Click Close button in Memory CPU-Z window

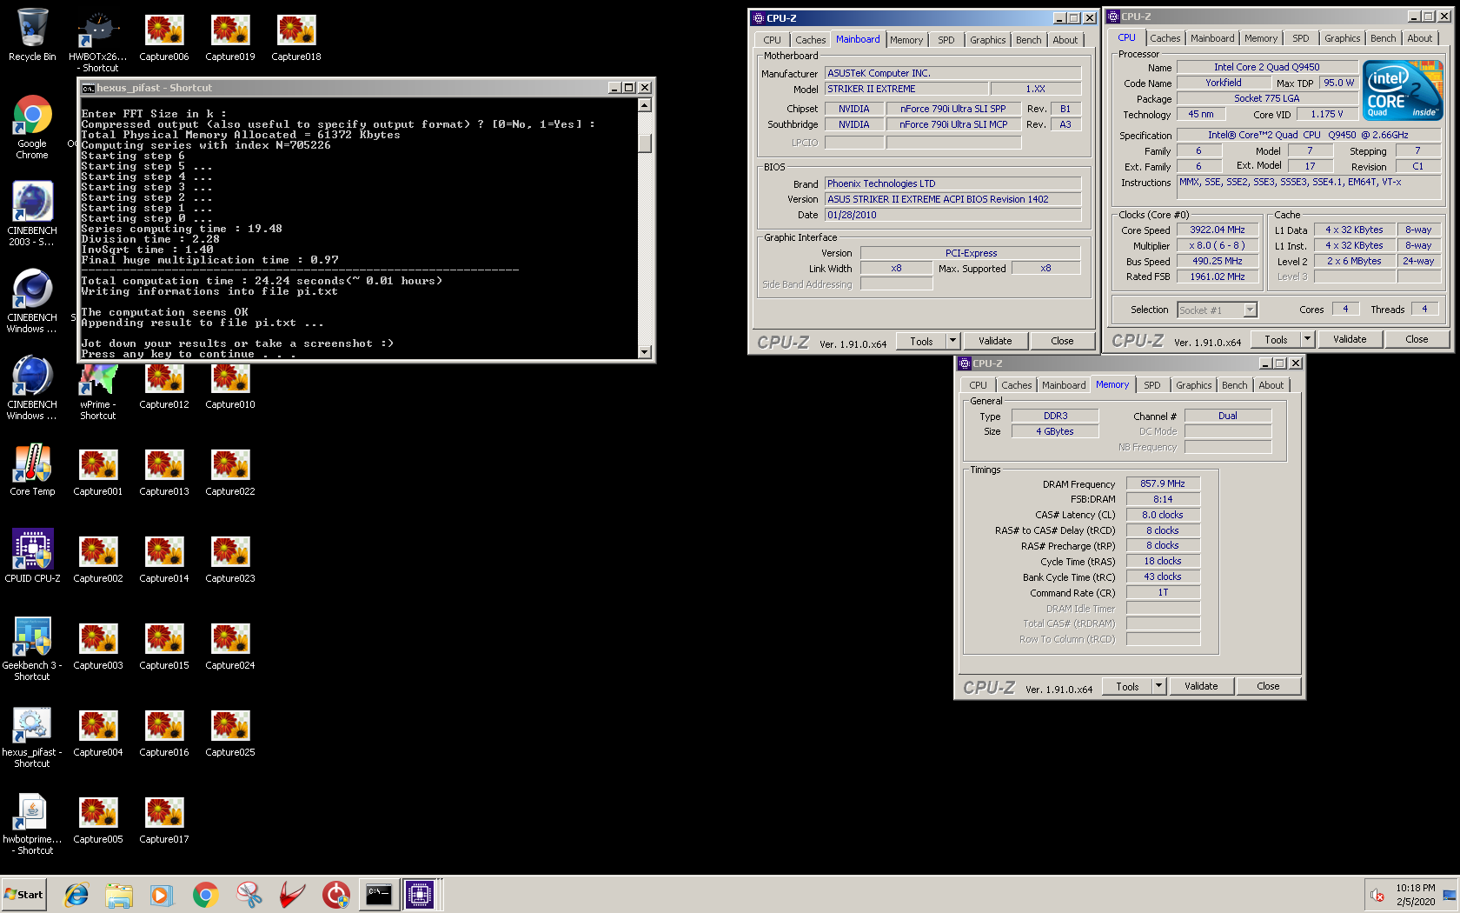pos(1268,686)
